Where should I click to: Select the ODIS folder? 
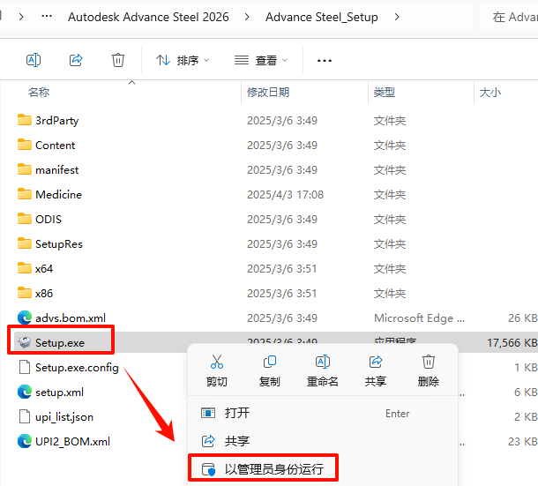click(40, 220)
